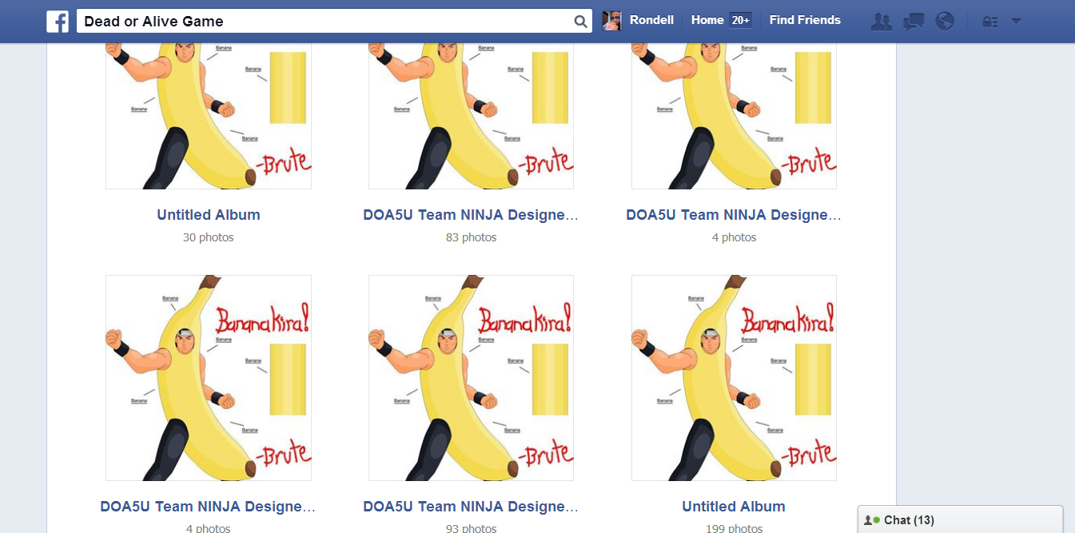The height and width of the screenshot is (533, 1075).
Task: Click the "83 photos" count text
Action: tap(472, 237)
